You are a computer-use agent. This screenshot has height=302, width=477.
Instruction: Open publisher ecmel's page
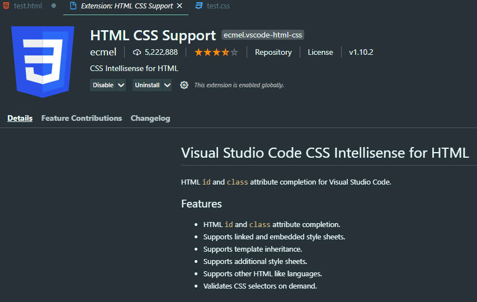point(103,53)
